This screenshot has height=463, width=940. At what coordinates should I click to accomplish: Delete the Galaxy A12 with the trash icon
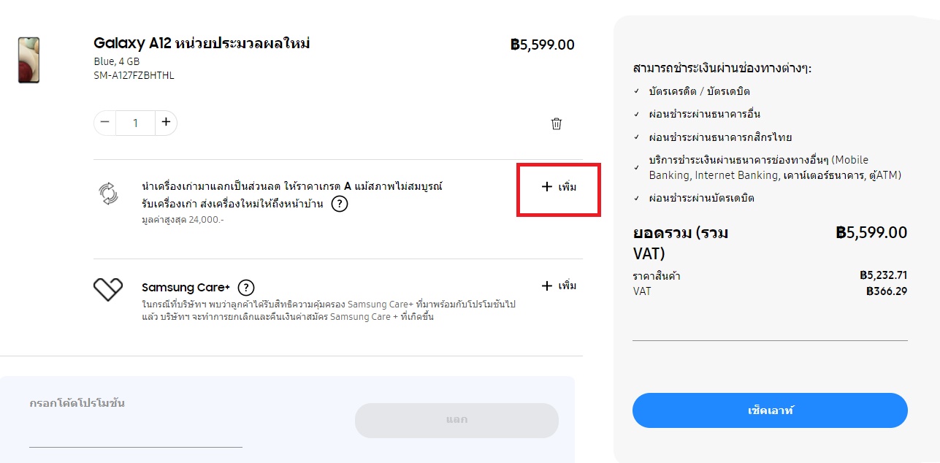pyautogui.click(x=557, y=123)
